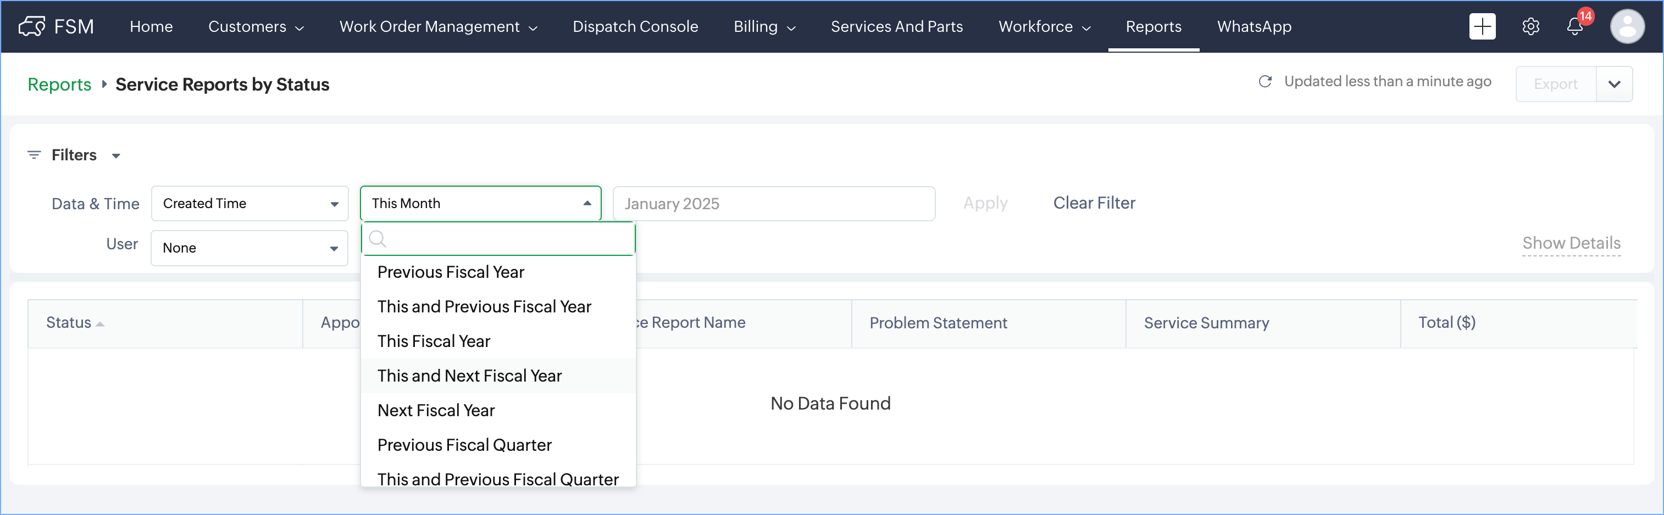This screenshot has width=1664, height=515.
Task: Choose Next Fiscal Year option
Action: pos(436,411)
